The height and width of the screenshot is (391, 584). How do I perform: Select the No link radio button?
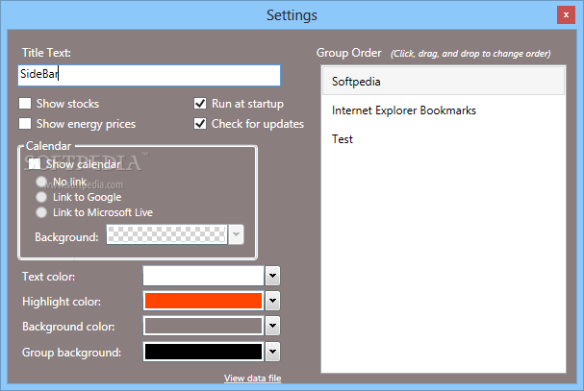41,182
